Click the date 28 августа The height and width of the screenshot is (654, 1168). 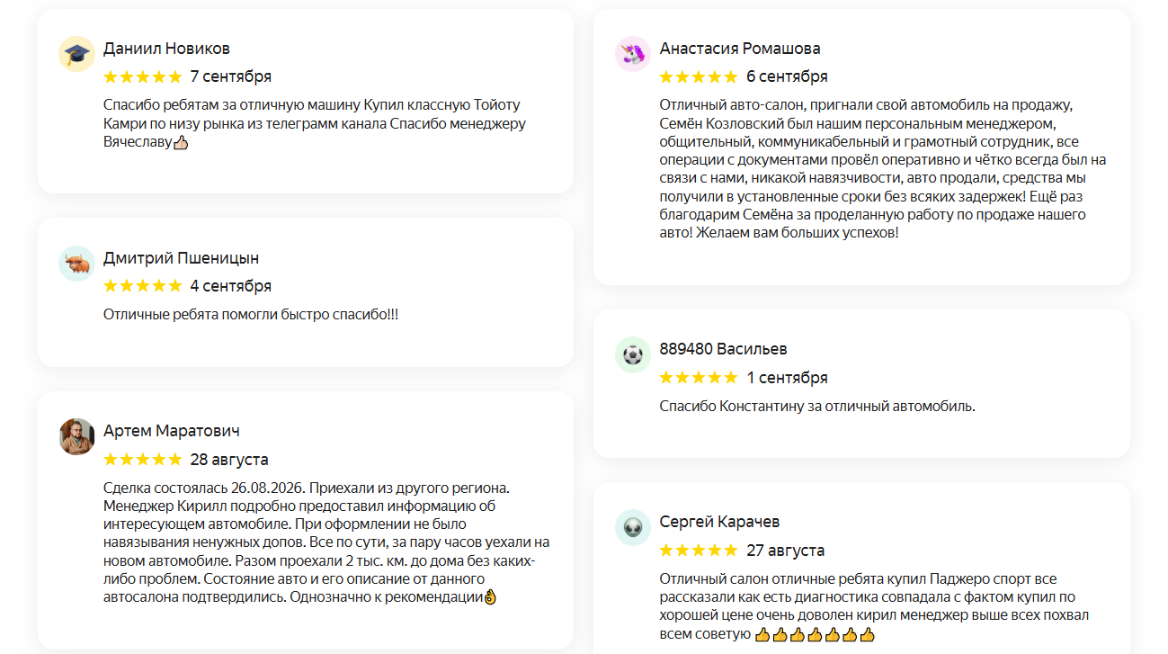point(229,460)
